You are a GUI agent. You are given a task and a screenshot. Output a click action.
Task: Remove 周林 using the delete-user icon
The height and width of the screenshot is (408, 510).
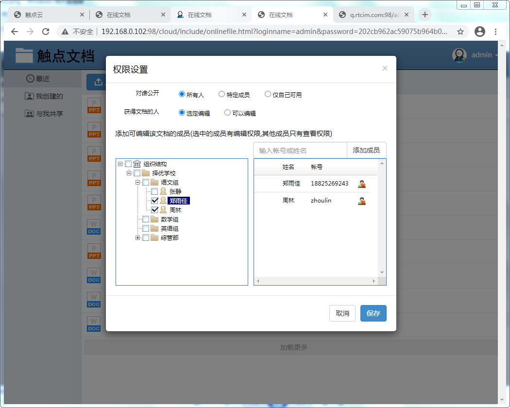pyautogui.click(x=361, y=201)
